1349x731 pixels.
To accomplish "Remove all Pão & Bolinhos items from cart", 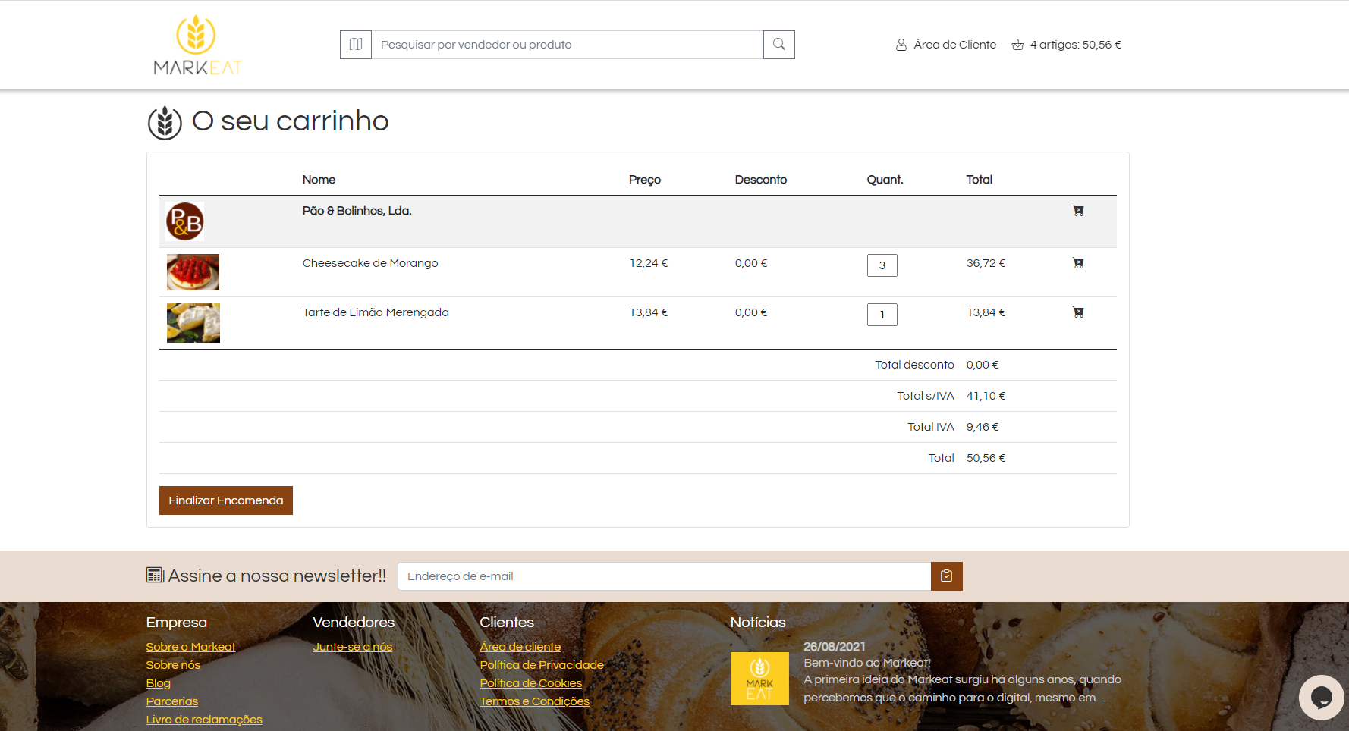I will [x=1078, y=211].
